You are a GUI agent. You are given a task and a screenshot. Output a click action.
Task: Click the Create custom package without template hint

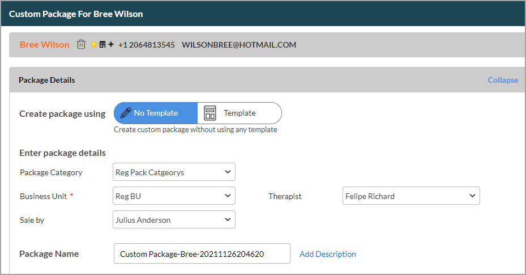point(195,130)
